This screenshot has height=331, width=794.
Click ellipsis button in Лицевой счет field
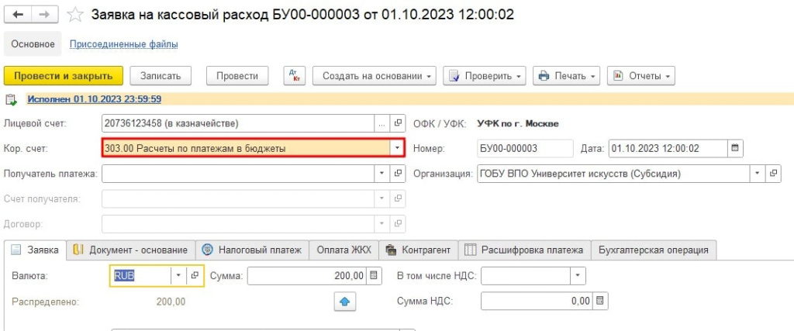pyautogui.click(x=381, y=123)
